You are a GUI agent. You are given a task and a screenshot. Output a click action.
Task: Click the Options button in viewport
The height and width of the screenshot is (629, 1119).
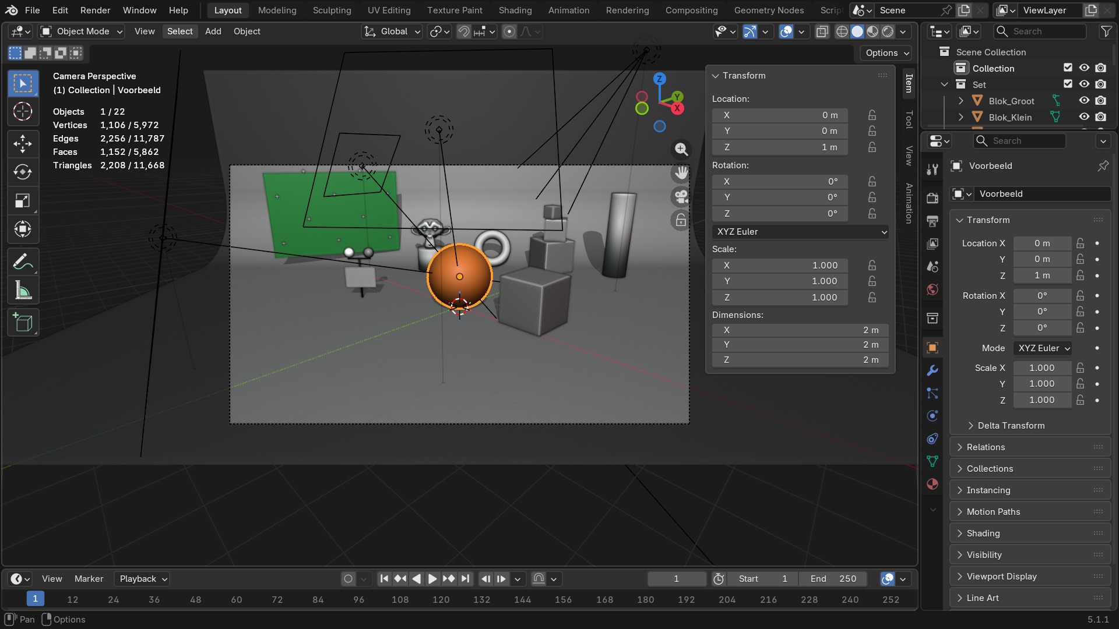tap(886, 53)
